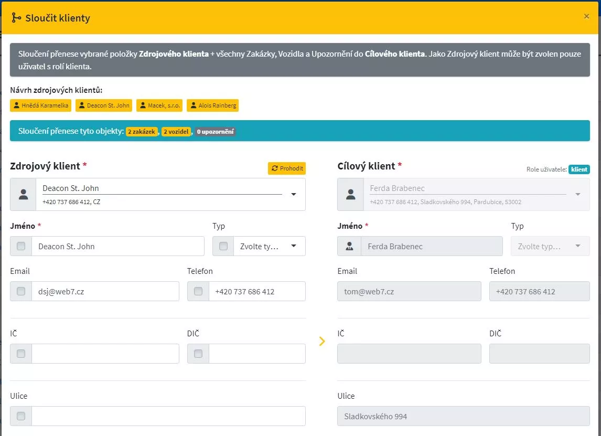Swap clients with the Prohodit button
601x436 pixels.
287,168
